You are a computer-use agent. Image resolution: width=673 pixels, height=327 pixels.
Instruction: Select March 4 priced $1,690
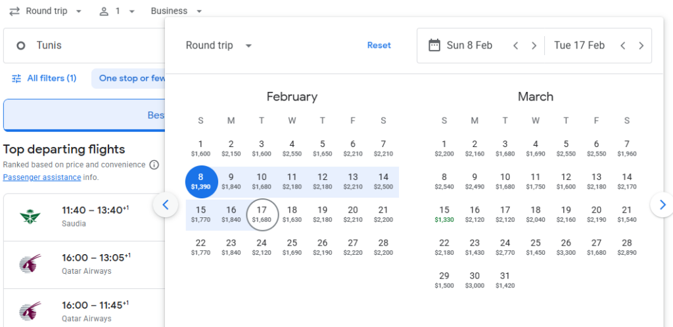[535, 148]
